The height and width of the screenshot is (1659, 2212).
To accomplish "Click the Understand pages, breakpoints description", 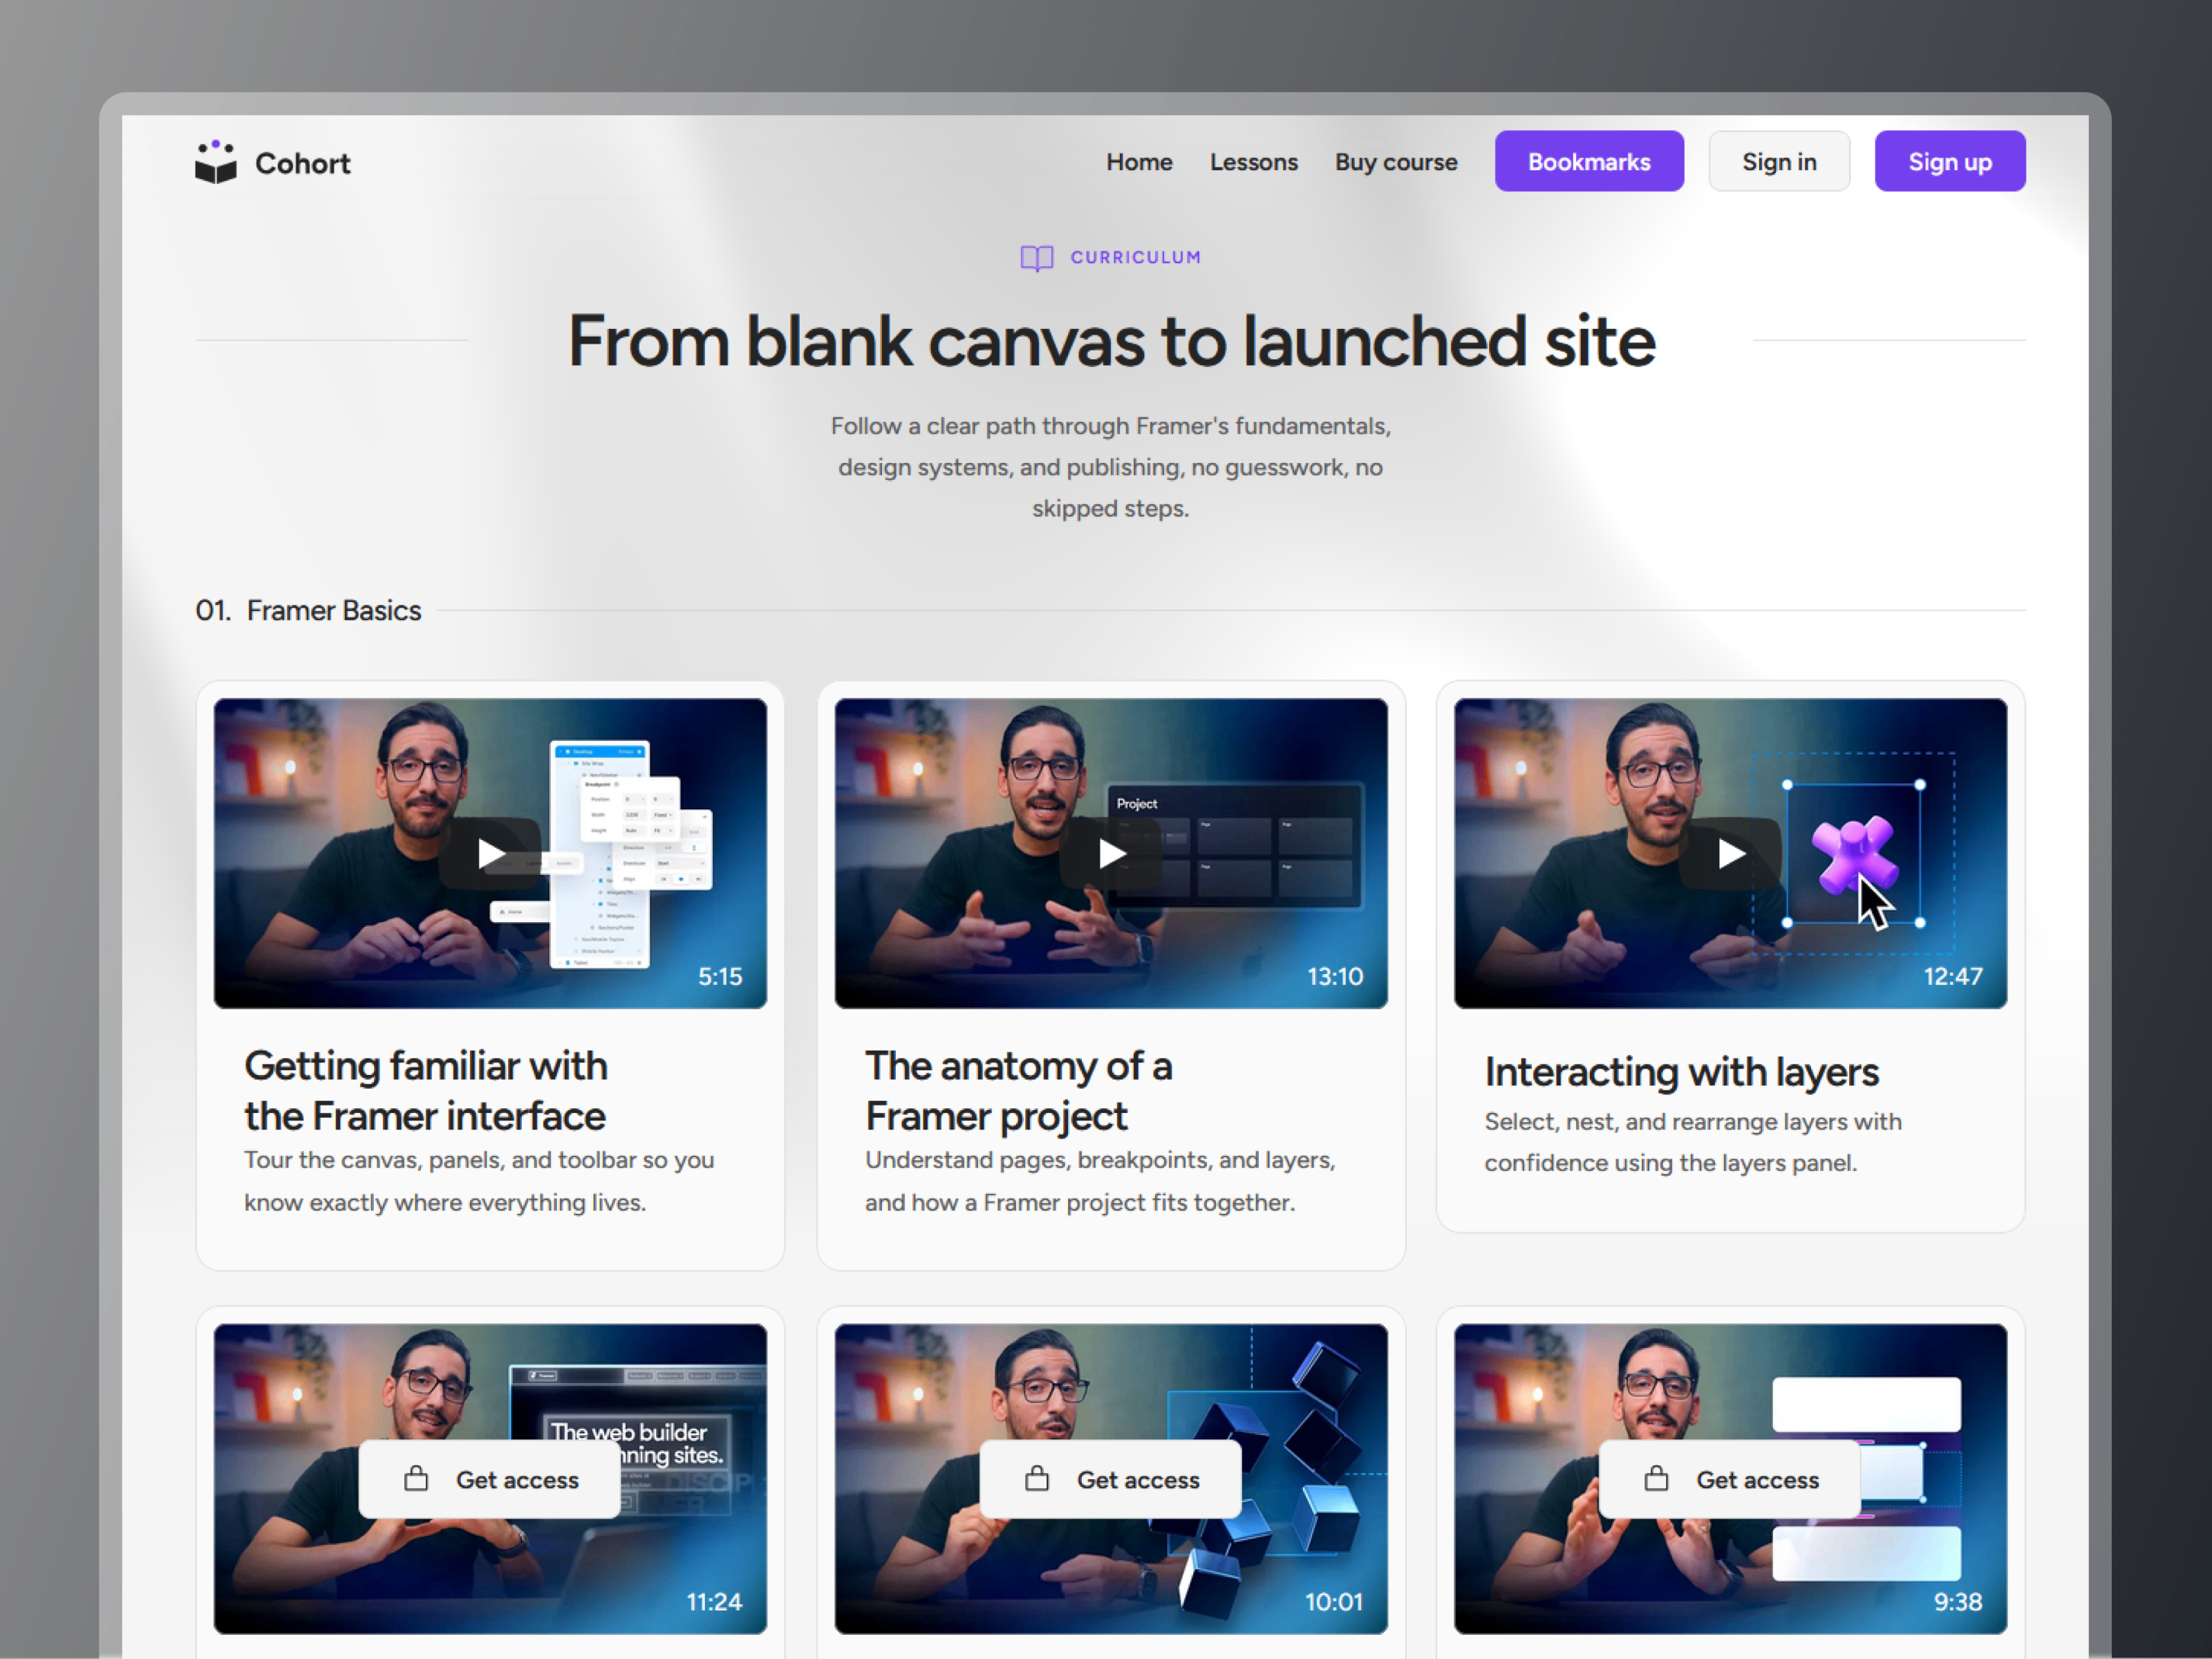I will pos(1100,1181).
